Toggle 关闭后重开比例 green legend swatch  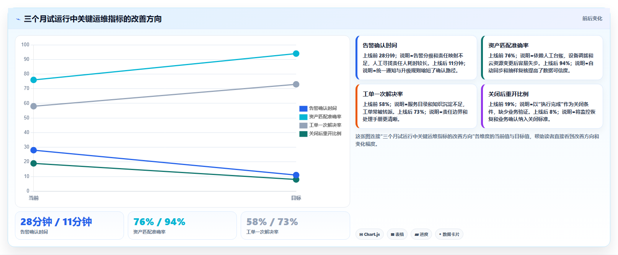303,134
